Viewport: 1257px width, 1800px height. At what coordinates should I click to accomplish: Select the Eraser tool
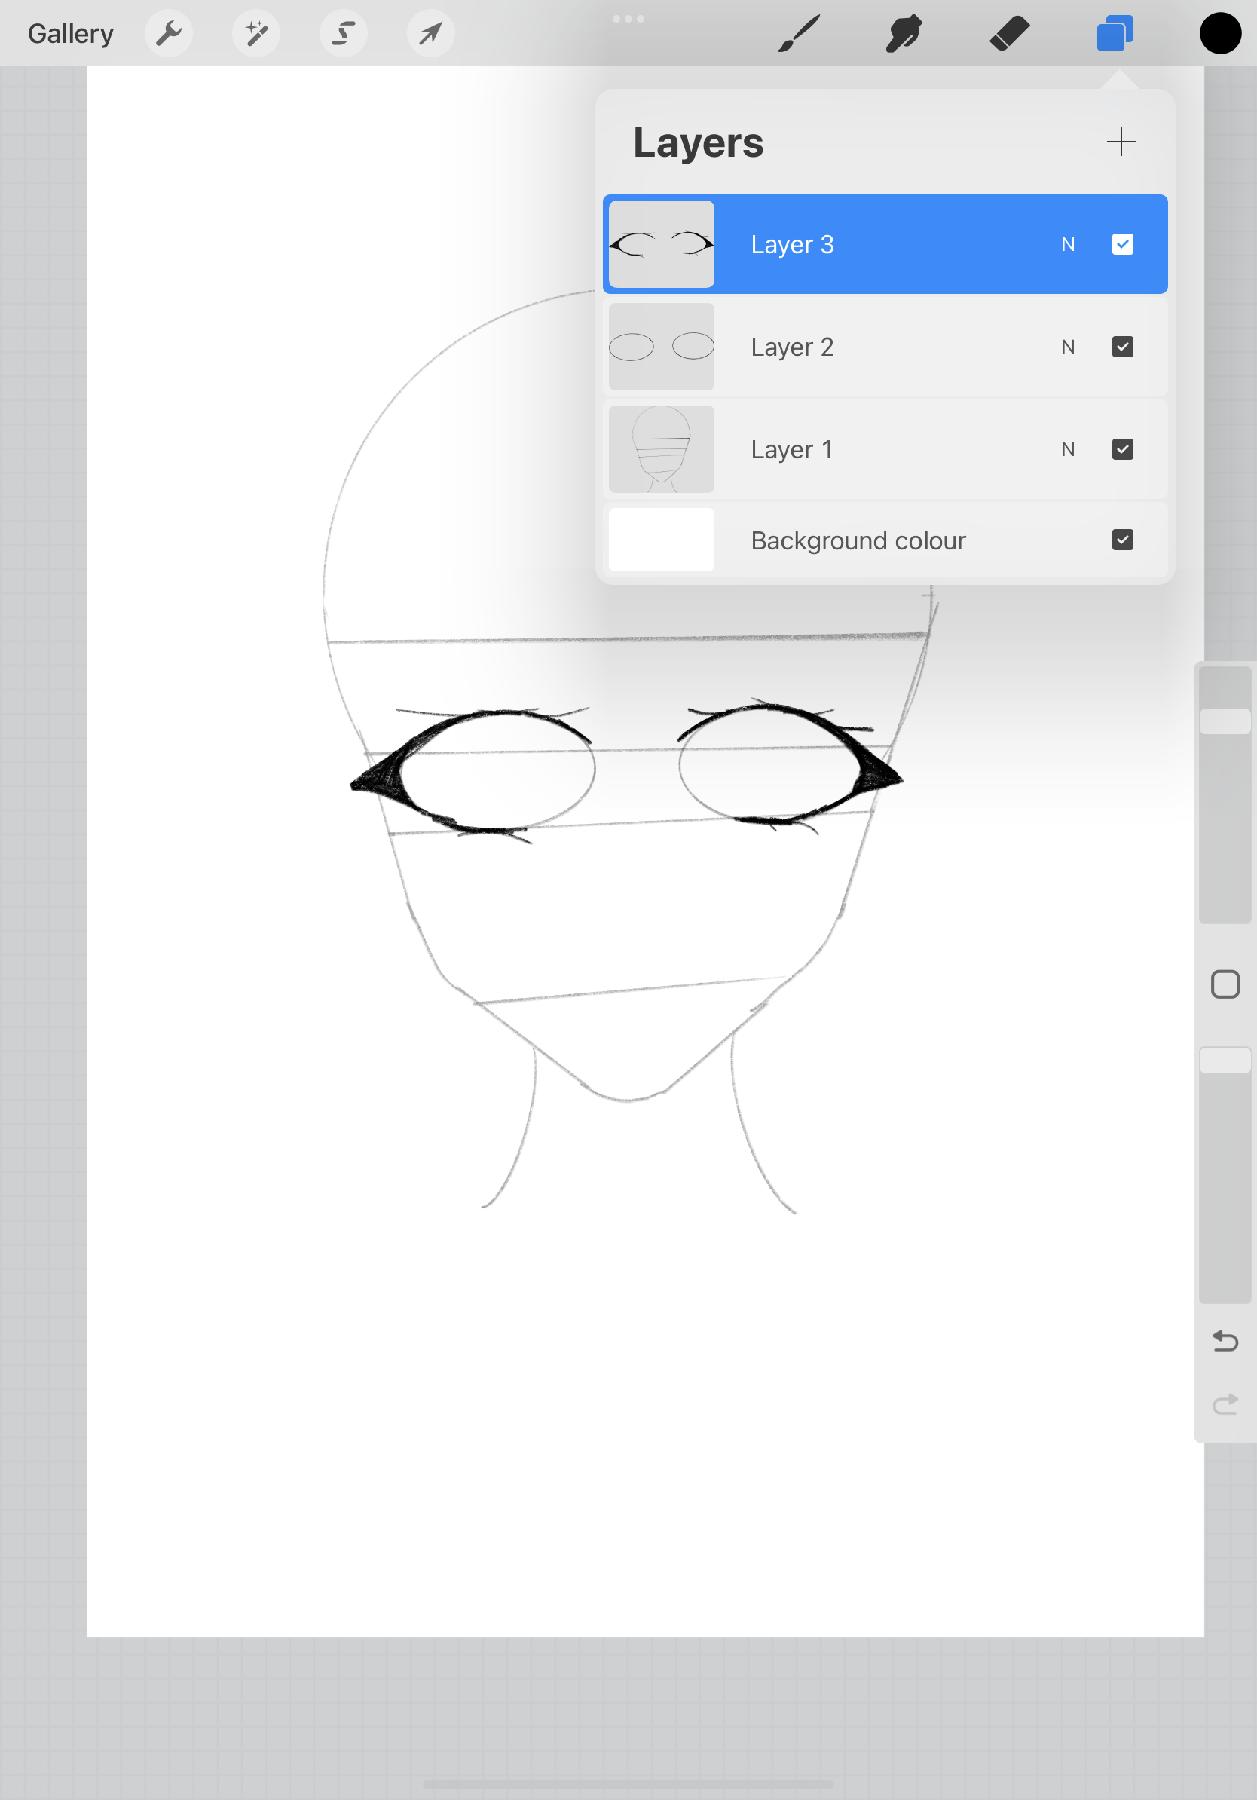click(1009, 33)
